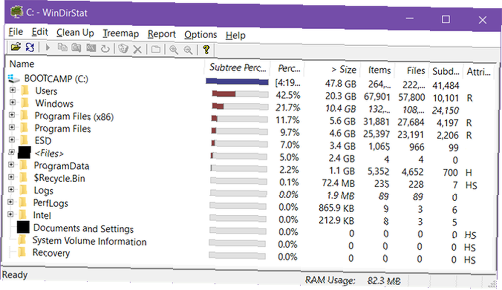Screen dimensions: 502x290
Task: Click the BOOTCAMP subtree percentage bar
Action: click(x=237, y=82)
